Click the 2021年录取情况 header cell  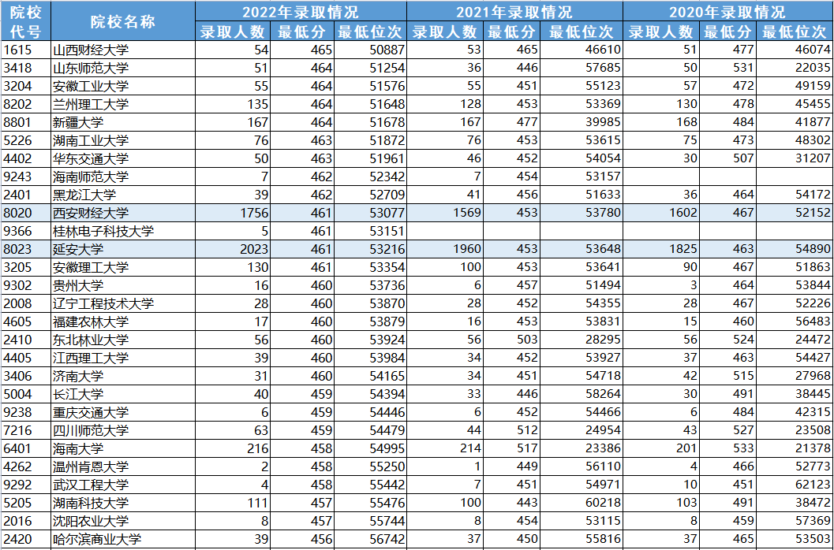515,12
